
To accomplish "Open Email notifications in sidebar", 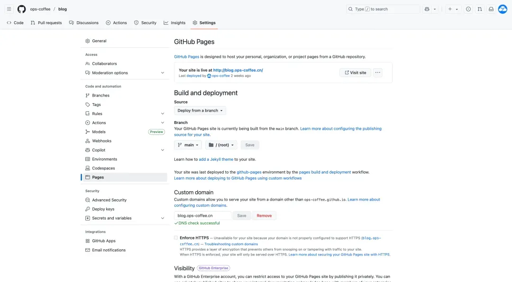I will (x=124, y=250).
